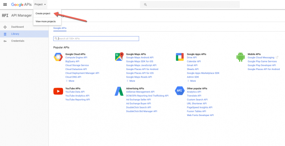Switch to the Google APIs tab

60,28
